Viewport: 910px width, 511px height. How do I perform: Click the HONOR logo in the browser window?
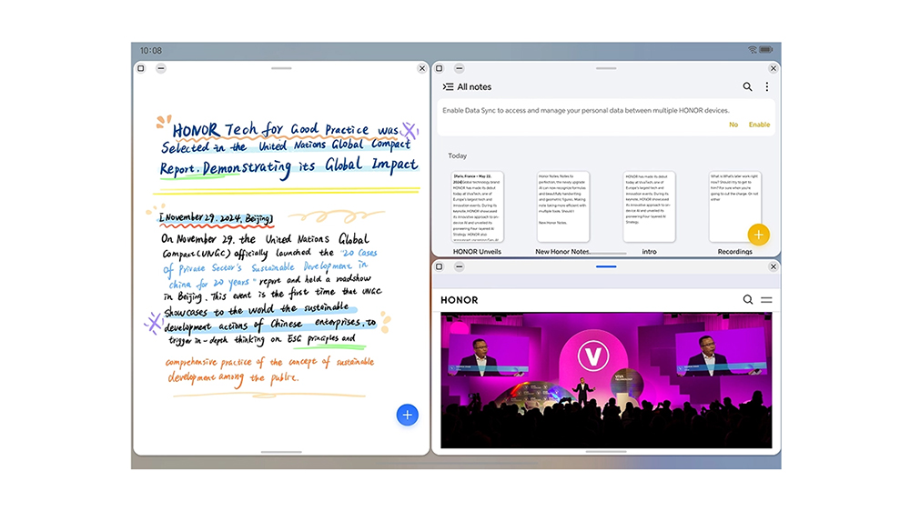click(459, 300)
